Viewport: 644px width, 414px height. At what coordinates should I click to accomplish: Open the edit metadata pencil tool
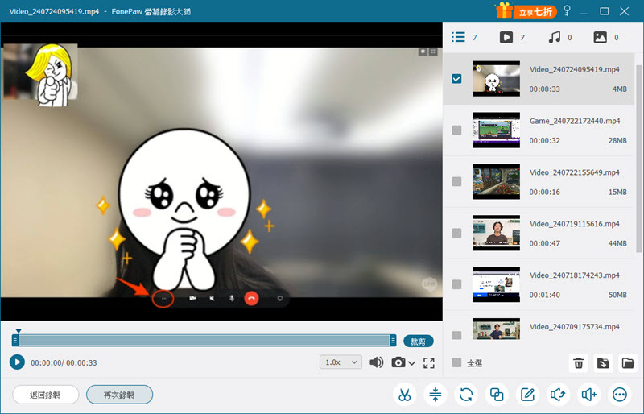click(527, 395)
